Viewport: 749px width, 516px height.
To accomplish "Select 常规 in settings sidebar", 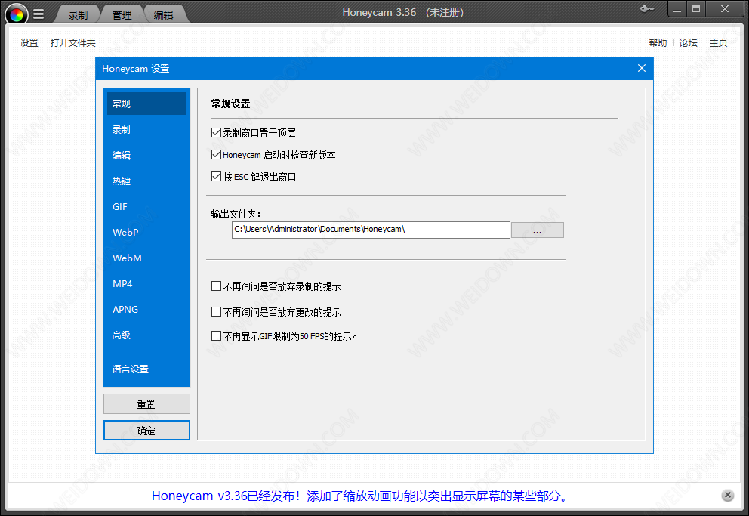I will 146,104.
